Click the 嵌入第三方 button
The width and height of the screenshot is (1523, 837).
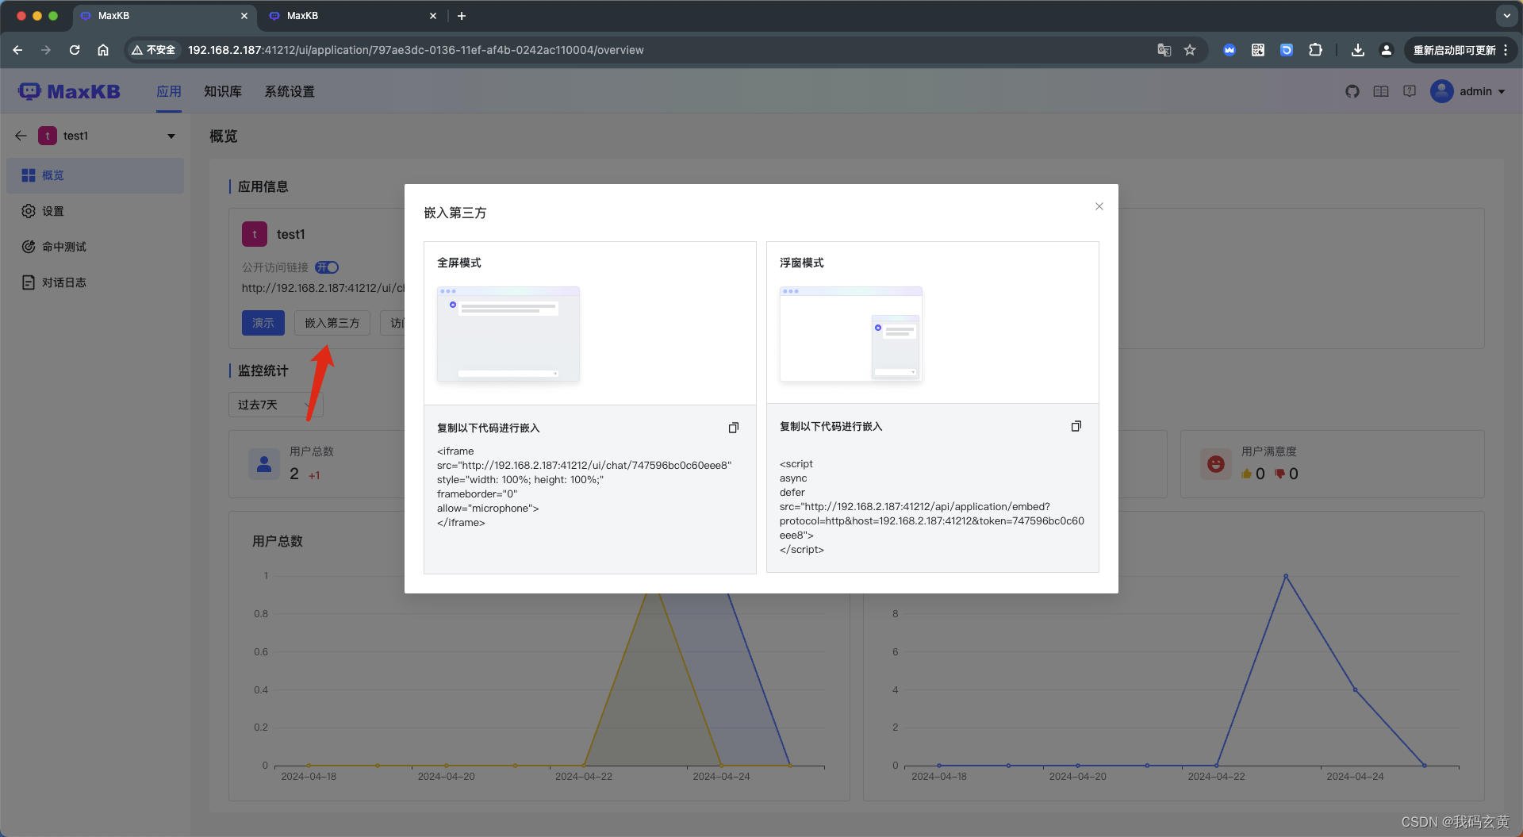point(332,323)
